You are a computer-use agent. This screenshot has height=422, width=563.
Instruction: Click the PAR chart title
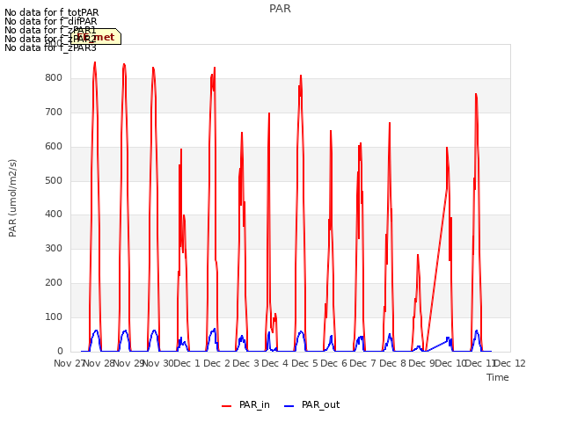point(280,8)
